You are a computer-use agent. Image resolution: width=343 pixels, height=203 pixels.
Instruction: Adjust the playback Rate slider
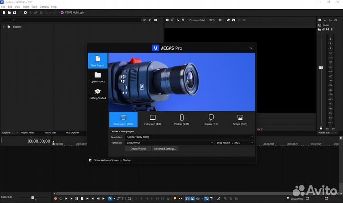(x=33, y=198)
